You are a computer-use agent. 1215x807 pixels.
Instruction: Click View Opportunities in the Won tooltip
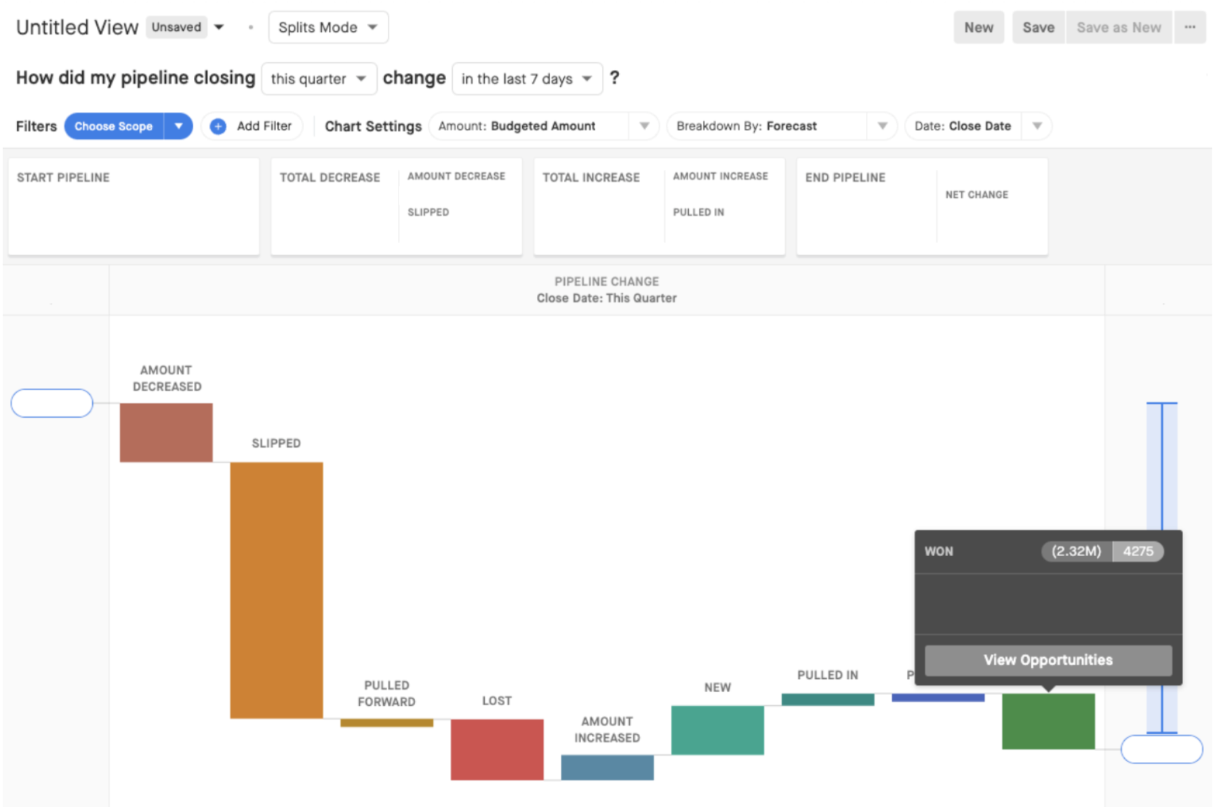(1048, 660)
